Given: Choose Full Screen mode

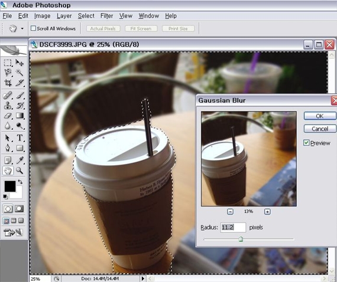Looking at the screenshot, I should [x=21, y=221].
